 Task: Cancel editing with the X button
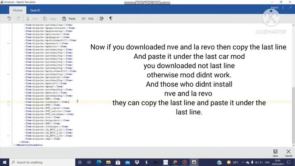coord(288,153)
